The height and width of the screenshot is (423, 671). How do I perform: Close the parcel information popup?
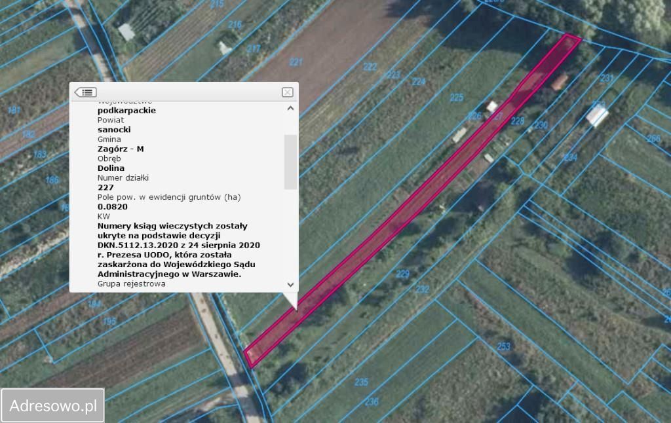pos(287,92)
